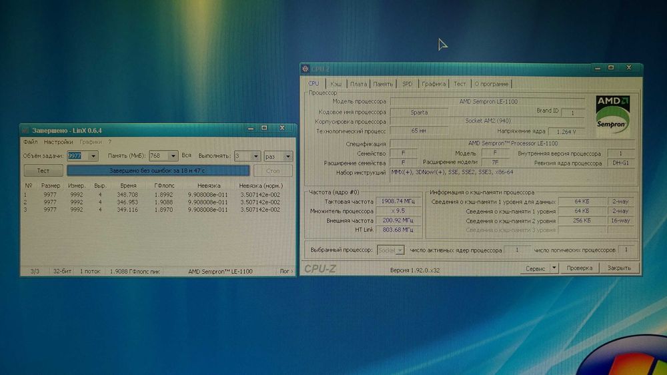Click the processor model field AMD Sempron LE-1100
The height and width of the screenshot is (375, 667).
pos(488,101)
